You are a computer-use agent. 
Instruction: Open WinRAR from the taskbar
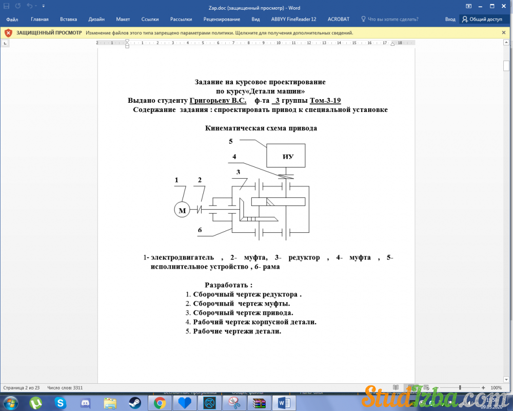[x=259, y=403]
